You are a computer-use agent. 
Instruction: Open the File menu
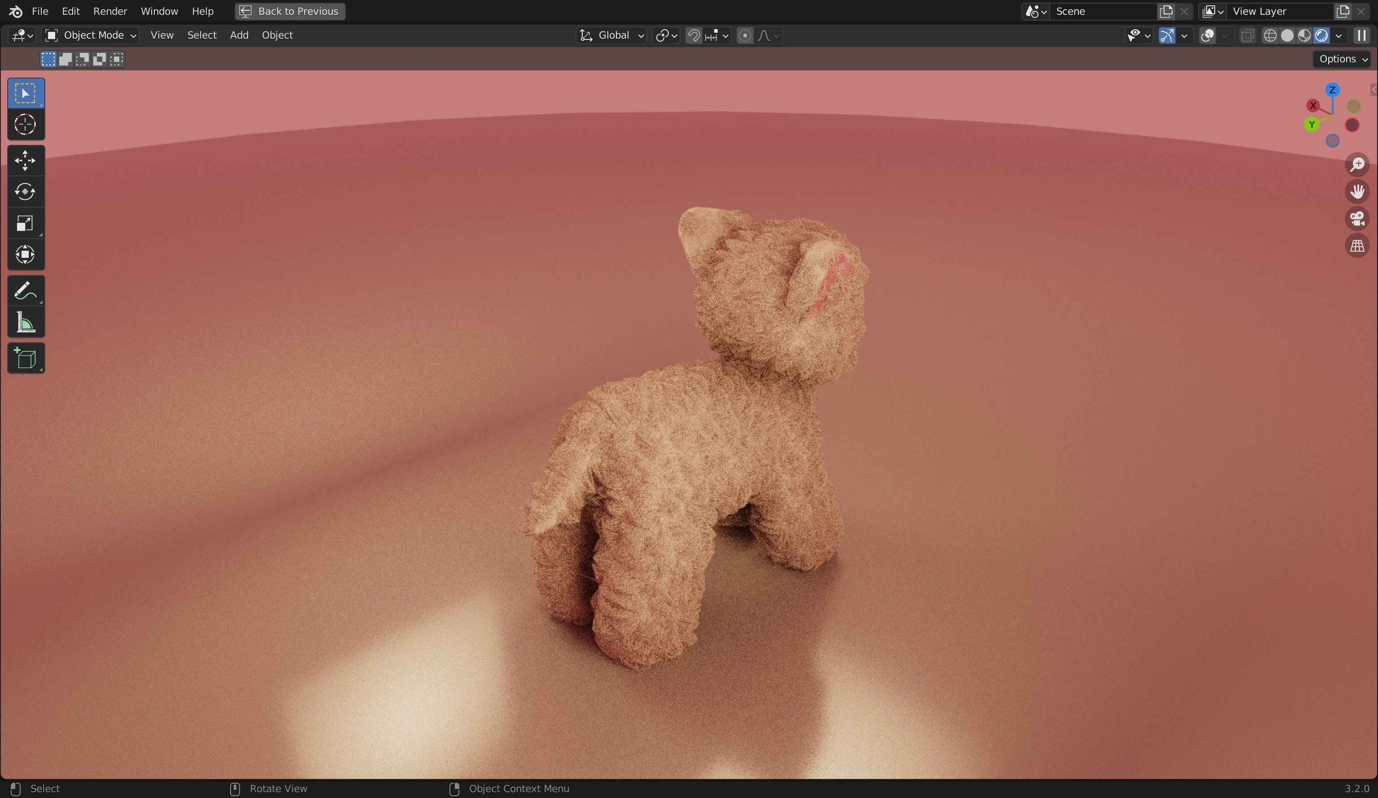click(40, 12)
